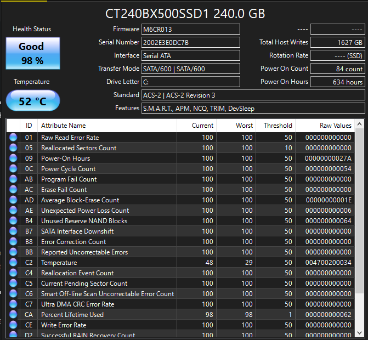Select the Write Error Rate attribute name
The width and height of the screenshot is (368, 340).
[x=64, y=325]
